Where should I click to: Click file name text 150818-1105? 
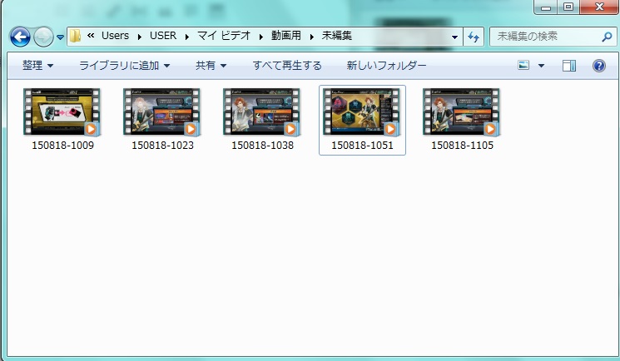pos(462,146)
